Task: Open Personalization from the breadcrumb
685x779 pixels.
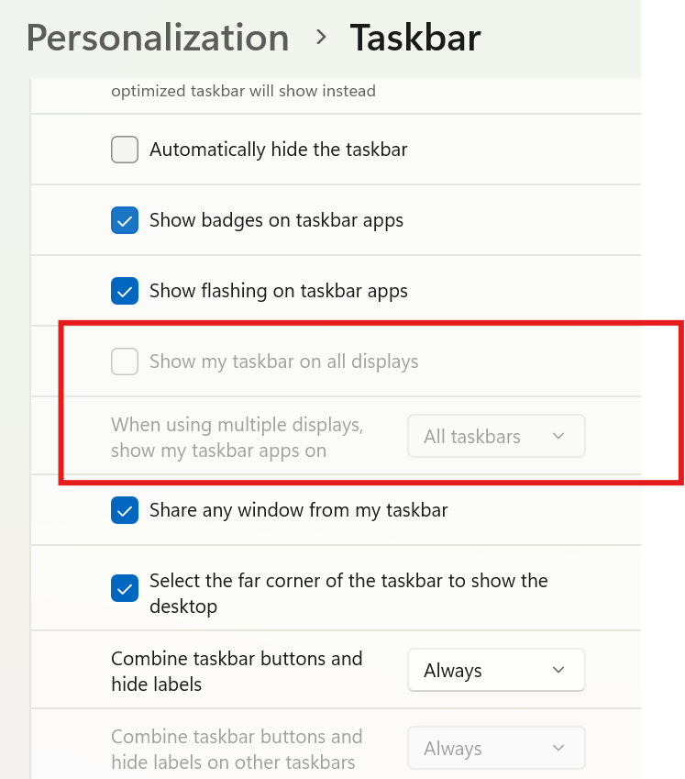Action: click(x=157, y=38)
